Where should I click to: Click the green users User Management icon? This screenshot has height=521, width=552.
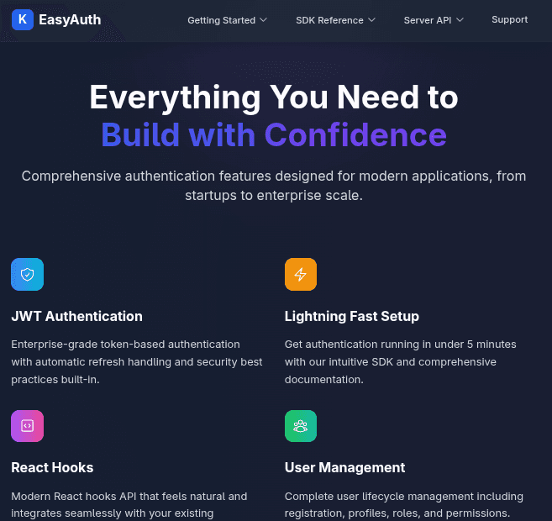coord(301,426)
